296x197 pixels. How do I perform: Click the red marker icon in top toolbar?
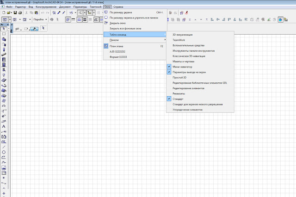(186, 12)
